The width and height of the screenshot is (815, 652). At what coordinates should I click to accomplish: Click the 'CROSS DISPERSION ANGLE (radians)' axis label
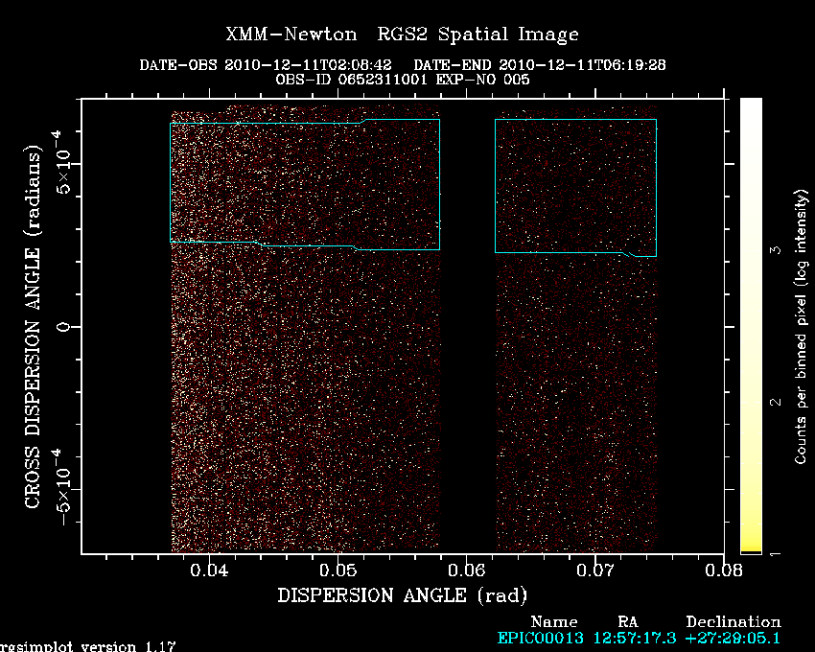click(x=33, y=327)
